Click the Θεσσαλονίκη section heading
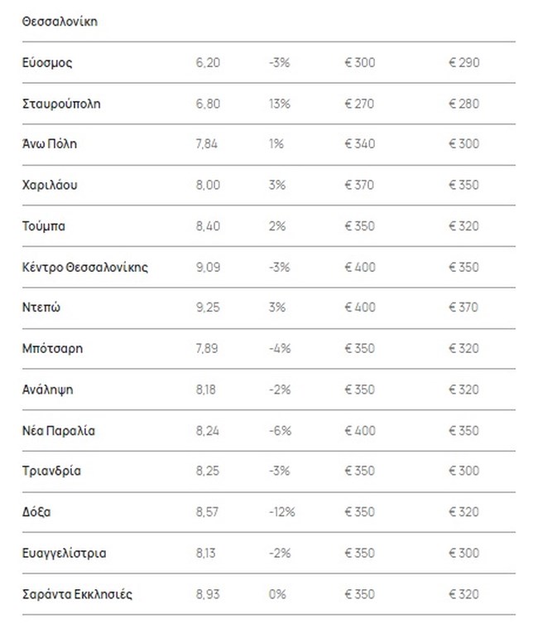 click(x=60, y=22)
